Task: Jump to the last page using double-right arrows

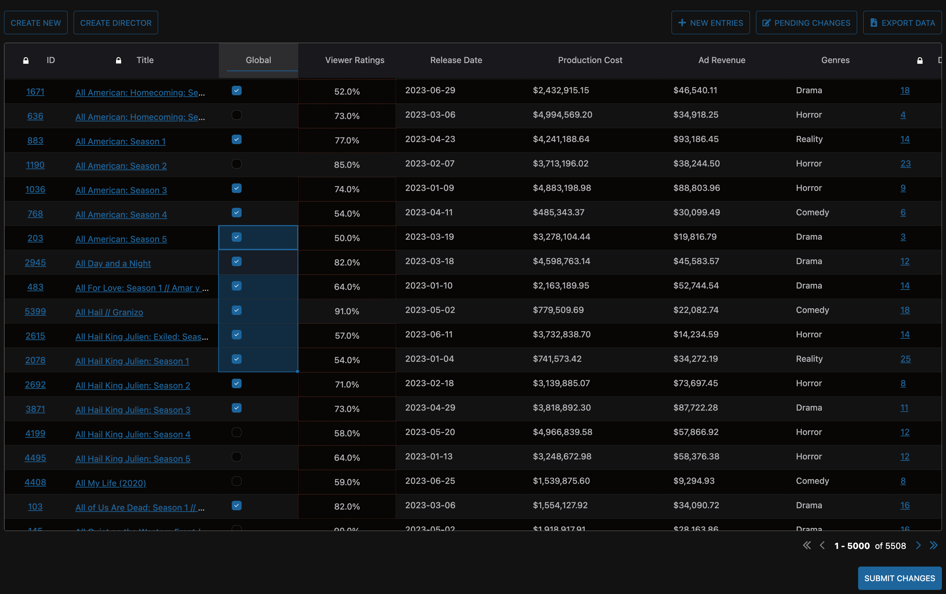Action: point(934,545)
